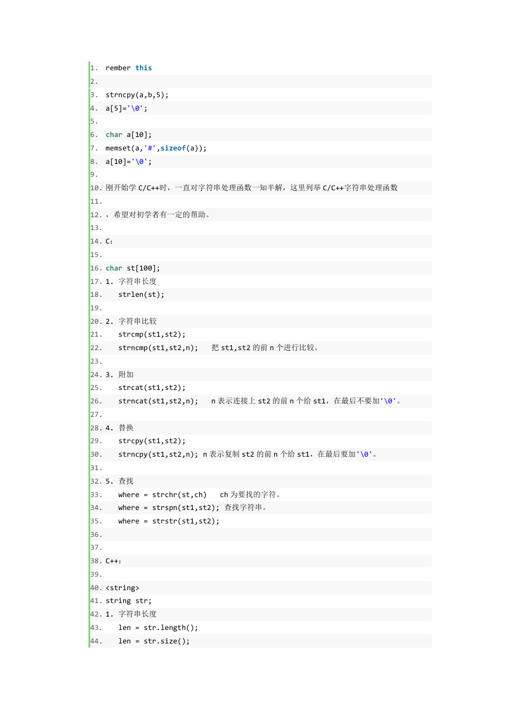Click the 'C:' heading on line 14

pos(110,241)
